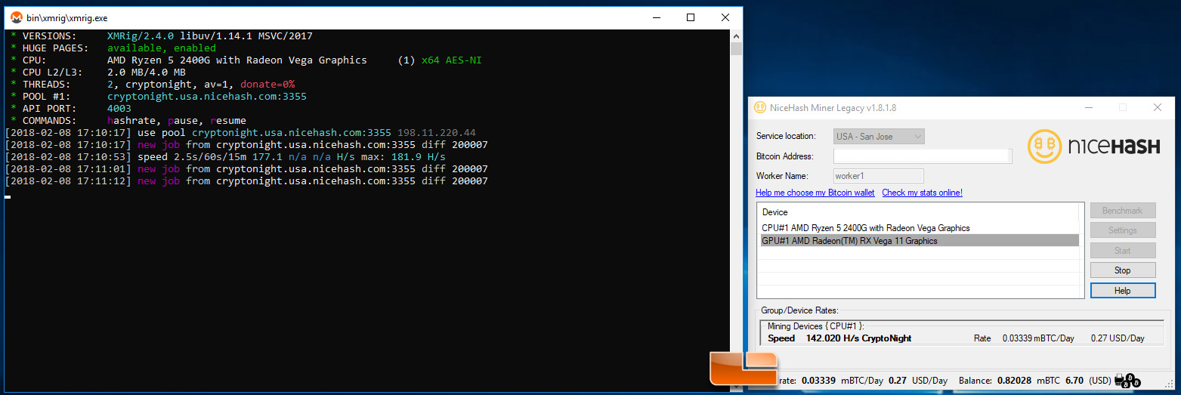The width and height of the screenshot is (1181, 395).
Task: Click the NiceHash window resize grip
Action: (1170, 384)
